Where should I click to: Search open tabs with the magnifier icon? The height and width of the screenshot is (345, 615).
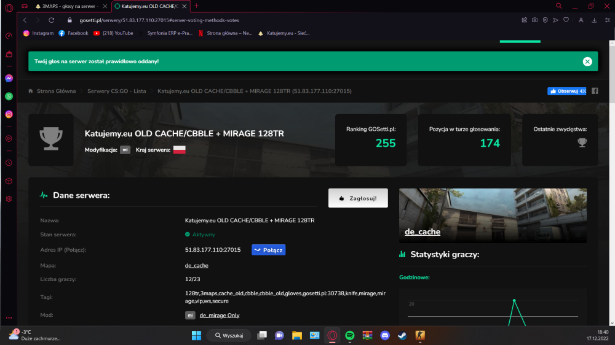(559, 6)
